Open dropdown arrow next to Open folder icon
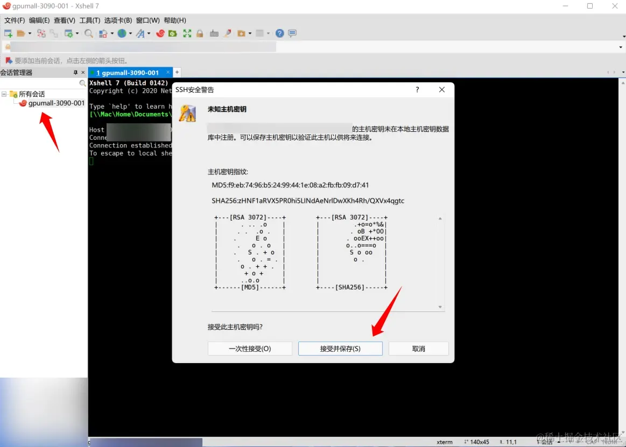Viewport: 626px width, 447px height. pos(30,33)
